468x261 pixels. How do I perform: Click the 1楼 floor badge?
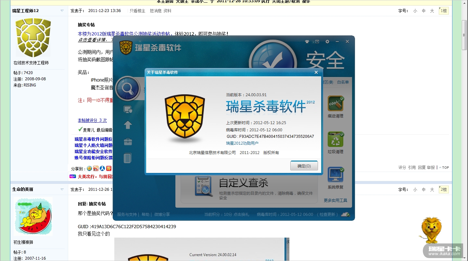tap(444, 11)
